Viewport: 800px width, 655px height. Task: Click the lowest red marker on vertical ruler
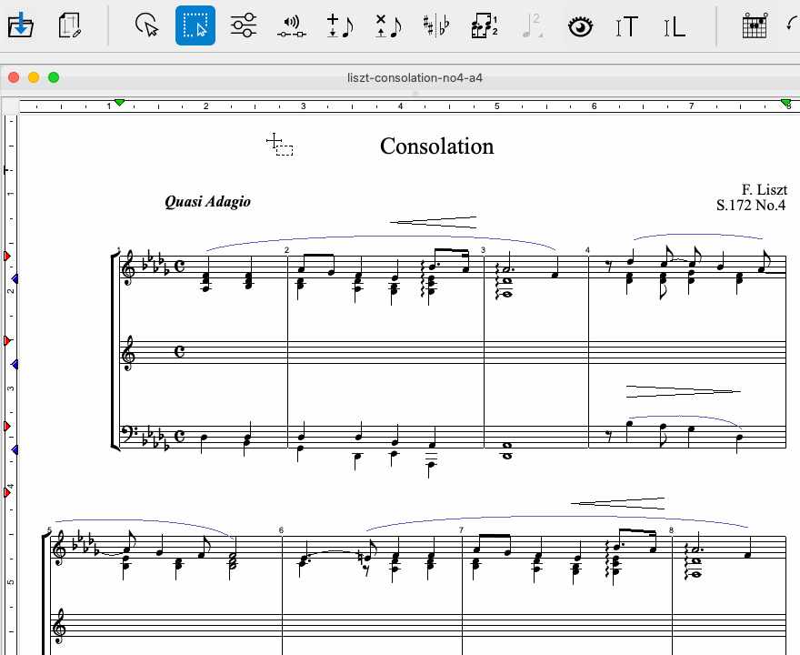coord(7,492)
